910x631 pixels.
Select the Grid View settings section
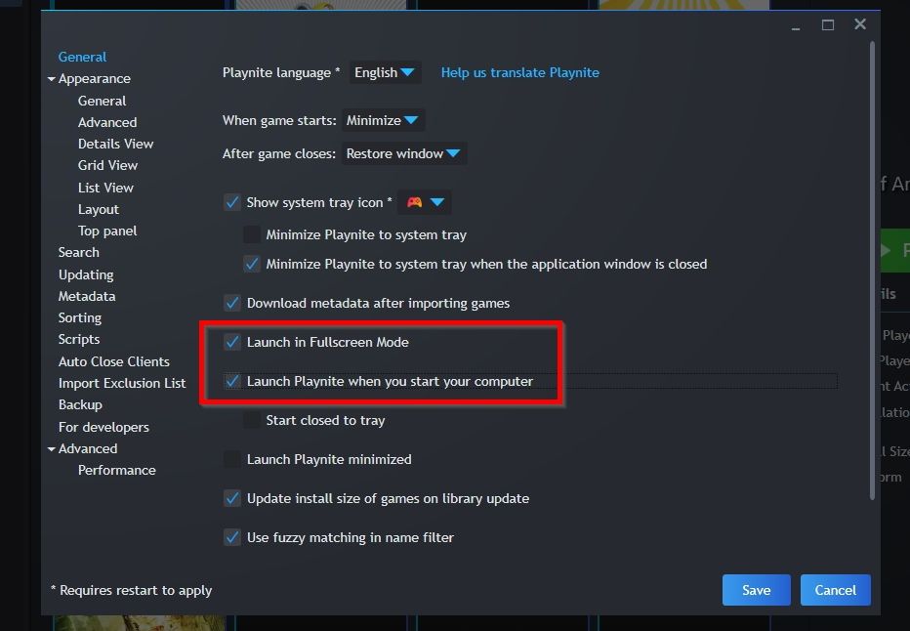pyautogui.click(x=107, y=165)
